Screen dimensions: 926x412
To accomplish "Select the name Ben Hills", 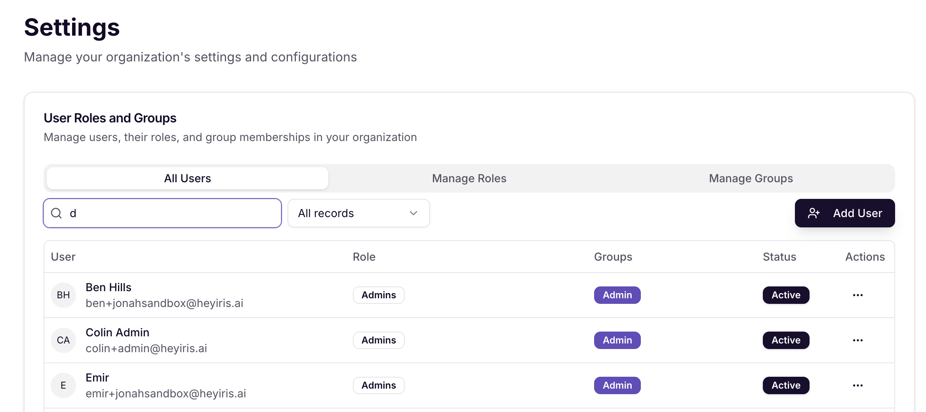I will 109,287.
